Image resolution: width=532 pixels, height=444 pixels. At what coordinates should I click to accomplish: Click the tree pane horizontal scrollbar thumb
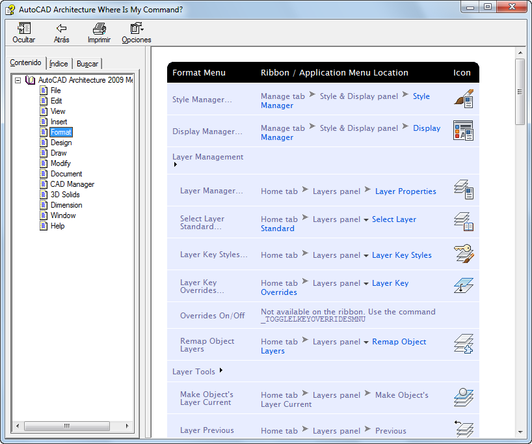67,426
